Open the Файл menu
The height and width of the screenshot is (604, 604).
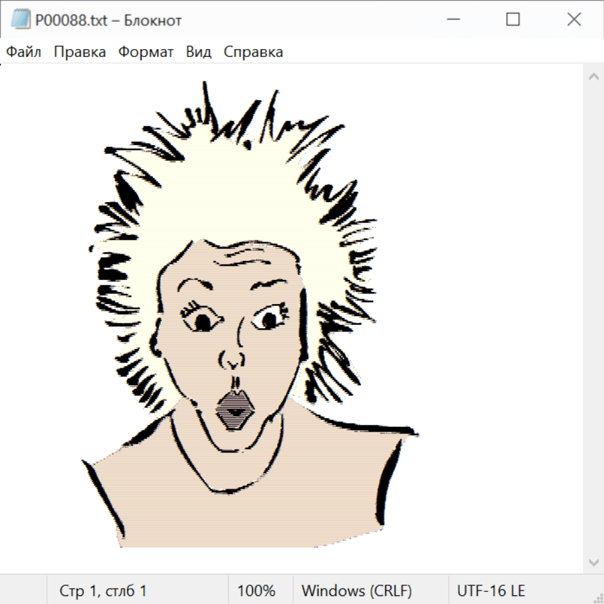[x=23, y=52]
